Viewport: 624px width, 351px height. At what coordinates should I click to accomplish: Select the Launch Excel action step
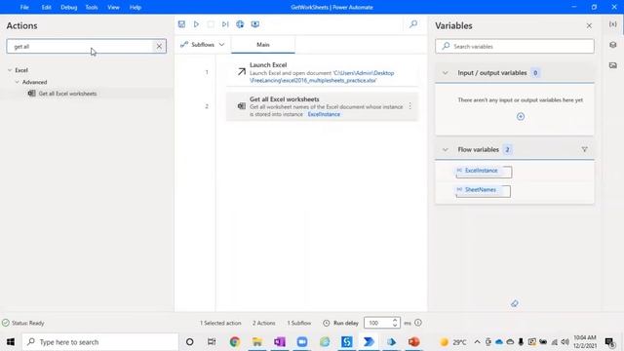pyautogui.click(x=323, y=72)
